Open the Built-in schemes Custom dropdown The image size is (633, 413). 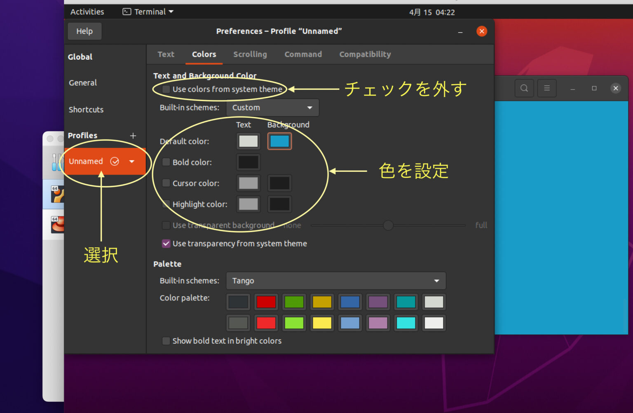click(x=272, y=108)
